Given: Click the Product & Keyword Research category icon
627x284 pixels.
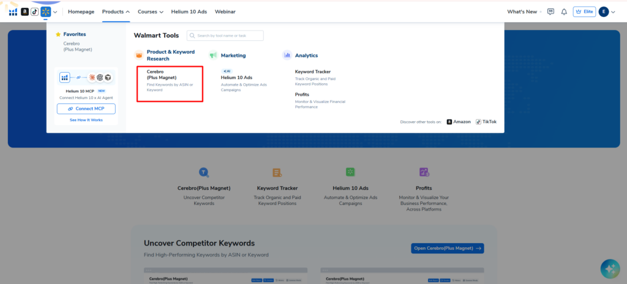Looking at the screenshot, I should pos(139,55).
